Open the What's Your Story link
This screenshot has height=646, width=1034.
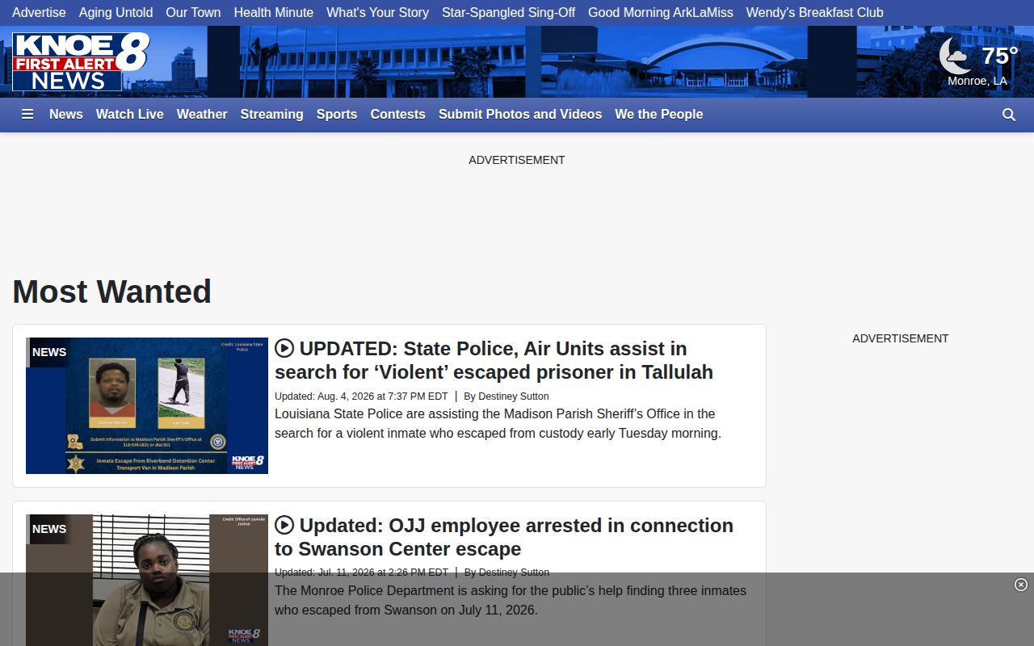tap(378, 13)
